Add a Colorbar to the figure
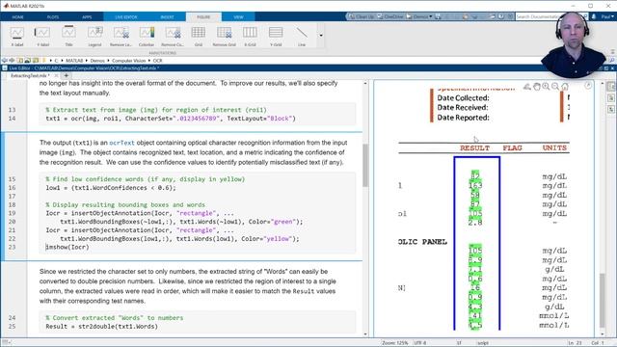 click(x=147, y=36)
